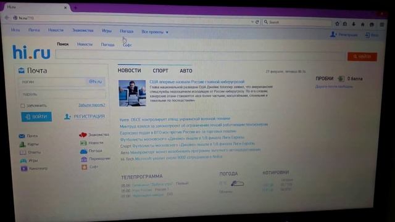Click the main hi.ru search input field
395x222 pixels.
click(201, 55)
